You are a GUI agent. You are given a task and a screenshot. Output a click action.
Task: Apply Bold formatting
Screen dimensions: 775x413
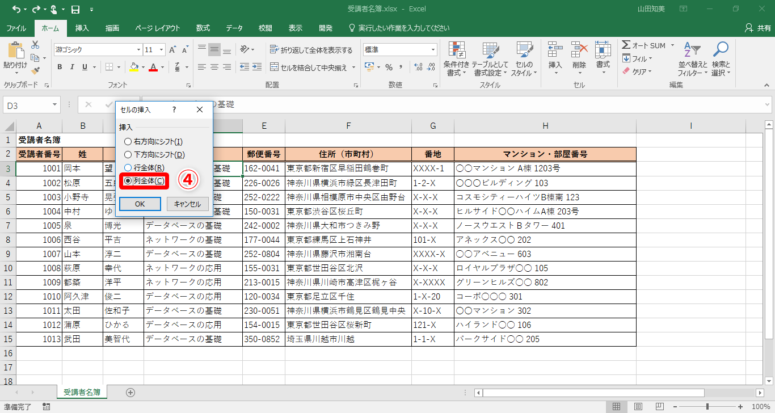coord(60,67)
